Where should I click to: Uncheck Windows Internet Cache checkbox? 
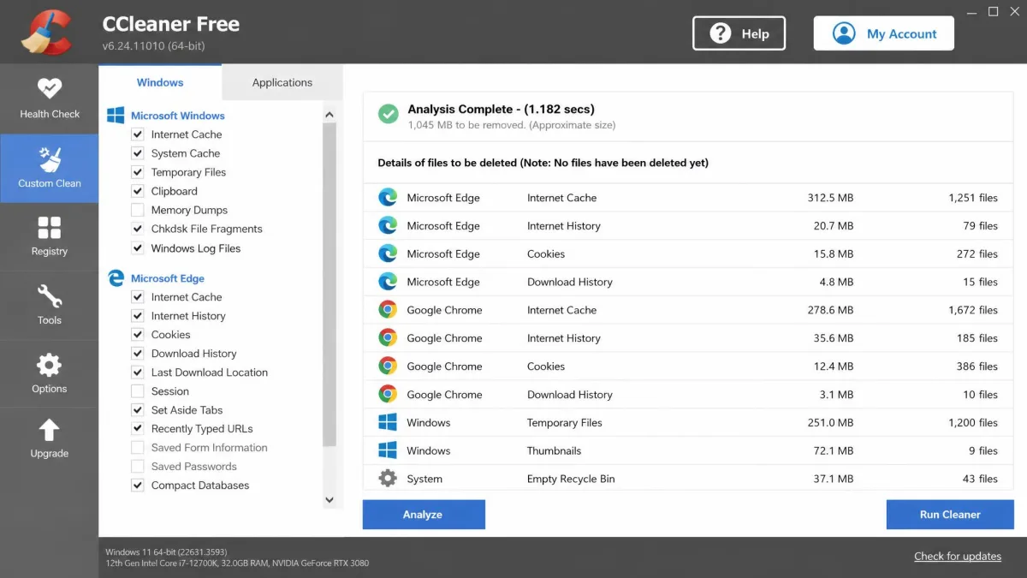(137, 134)
